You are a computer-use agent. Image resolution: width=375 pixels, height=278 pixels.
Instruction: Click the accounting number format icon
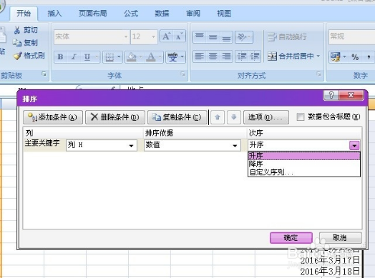(x=336, y=57)
